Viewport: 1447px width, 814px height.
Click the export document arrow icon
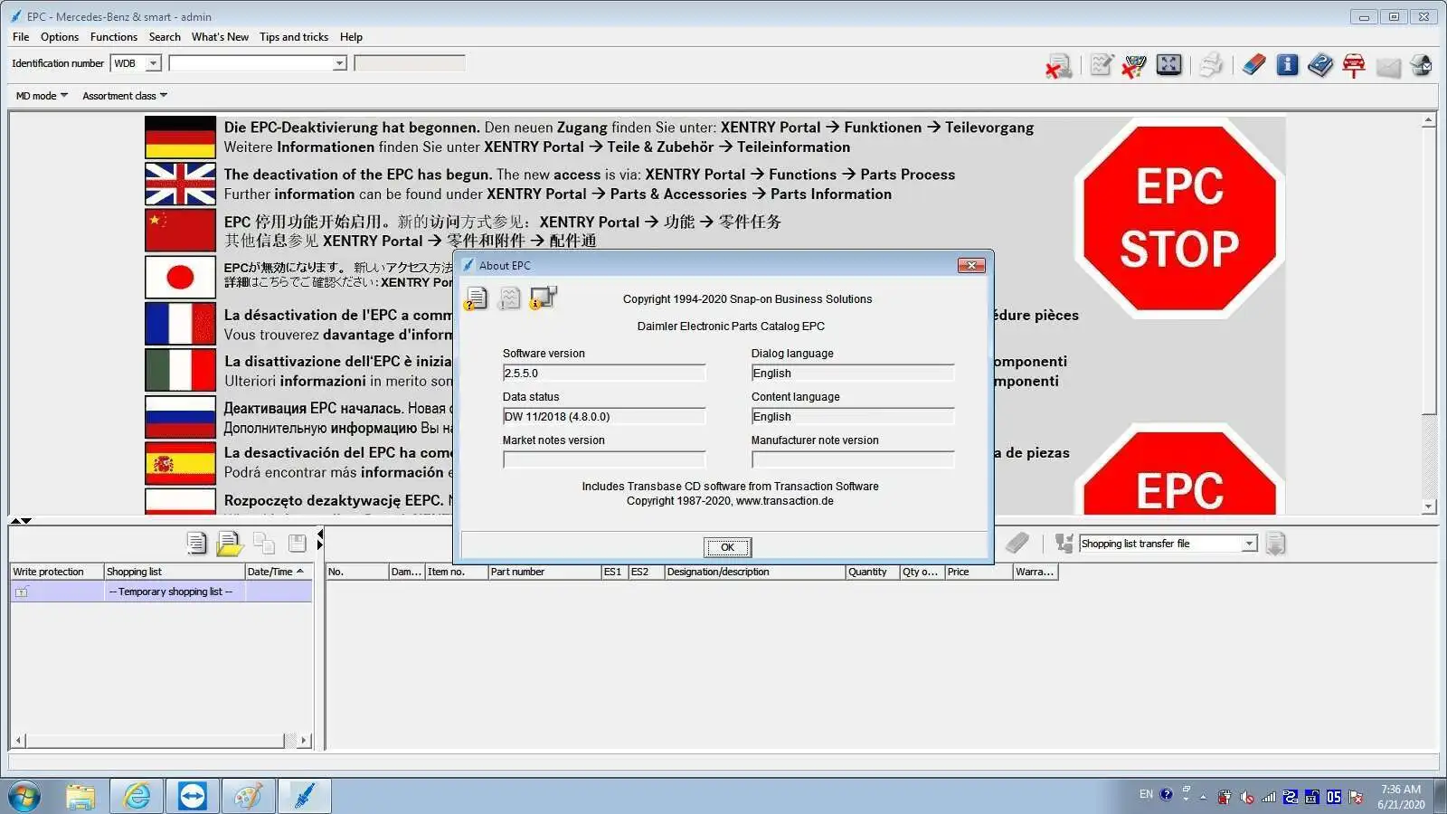click(1275, 544)
